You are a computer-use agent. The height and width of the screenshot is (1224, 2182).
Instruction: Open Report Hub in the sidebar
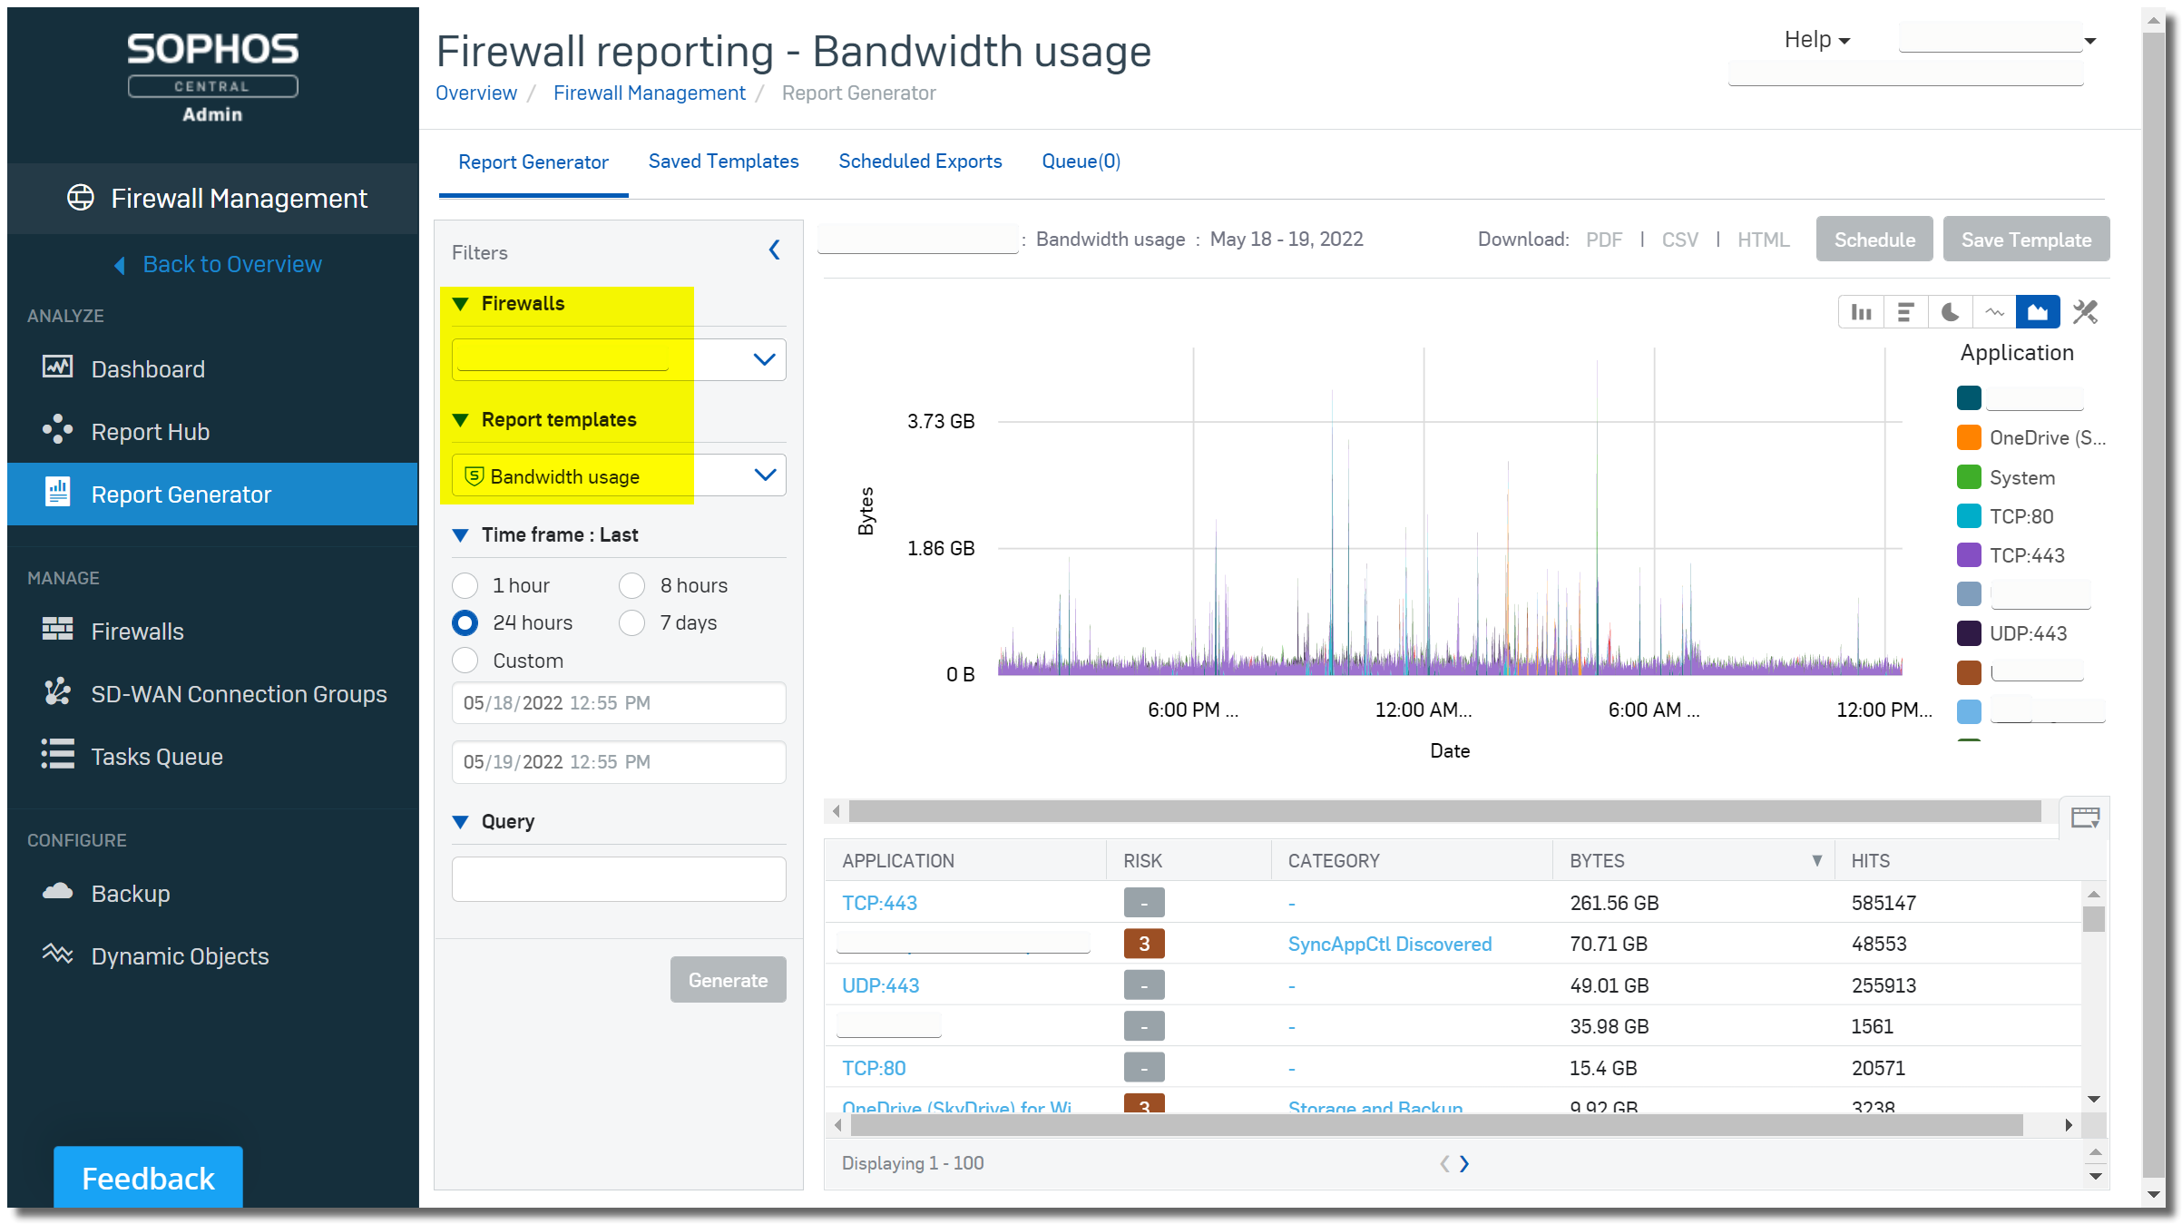(x=150, y=431)
